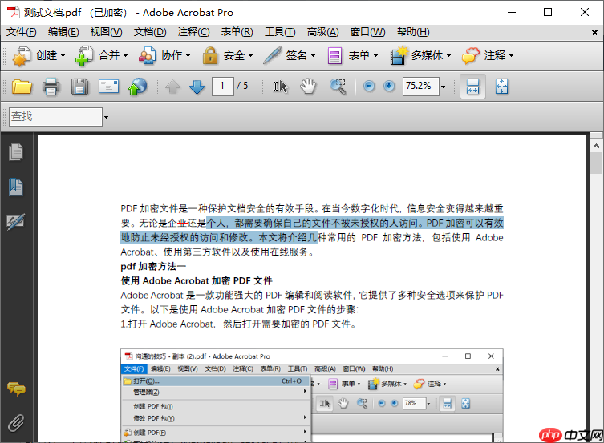604x443 pixels.
Task: Click the Collaborate (协作) icon
Action: tap(147, 56)
